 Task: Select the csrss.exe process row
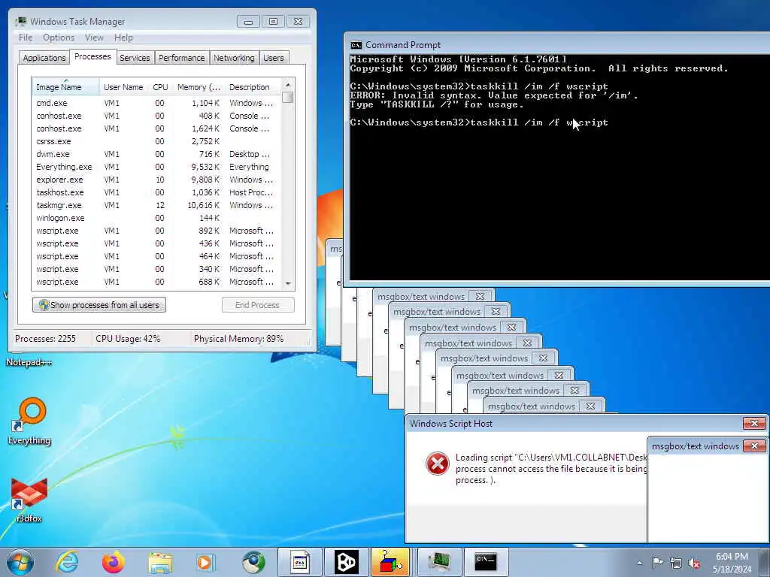(x=156, y=141)
